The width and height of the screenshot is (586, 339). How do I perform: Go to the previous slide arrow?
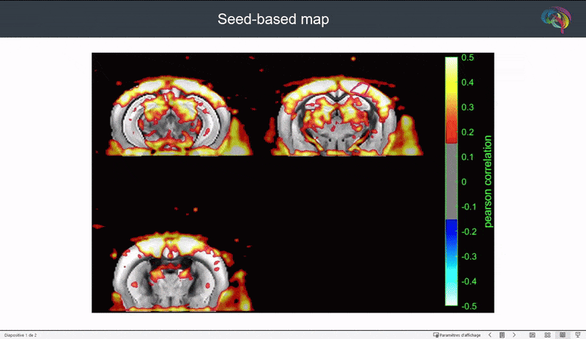(x=490, y=335)
